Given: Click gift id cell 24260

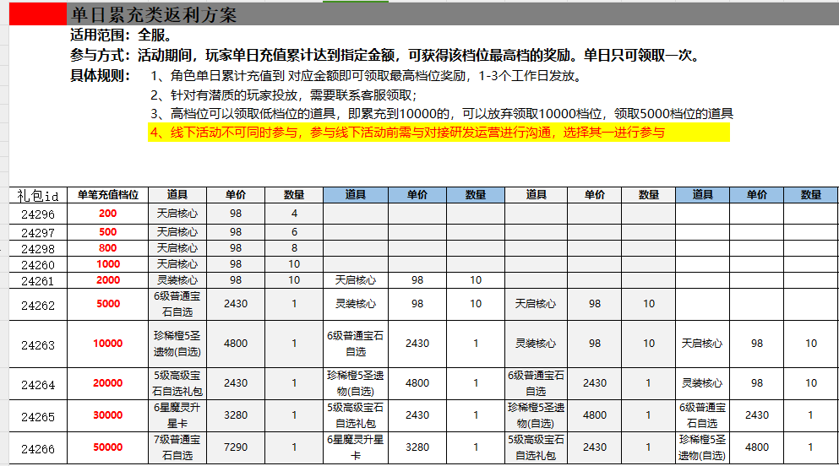Looking at the screenshot, I should click(38, 264).
